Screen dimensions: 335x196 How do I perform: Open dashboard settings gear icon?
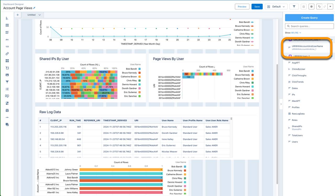pyautogui.click(x=311, y=7)
